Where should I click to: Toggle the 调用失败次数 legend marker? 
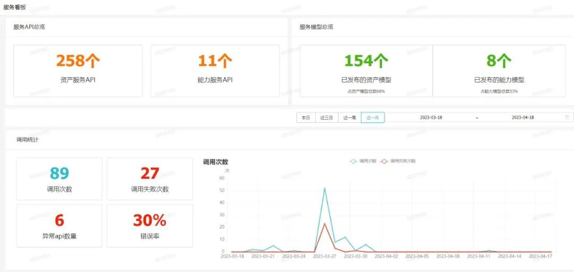click(384, 160)
